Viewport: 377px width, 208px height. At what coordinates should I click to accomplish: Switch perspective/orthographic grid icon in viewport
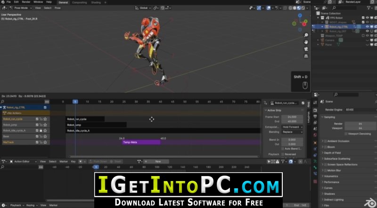[x=305, y=56]
